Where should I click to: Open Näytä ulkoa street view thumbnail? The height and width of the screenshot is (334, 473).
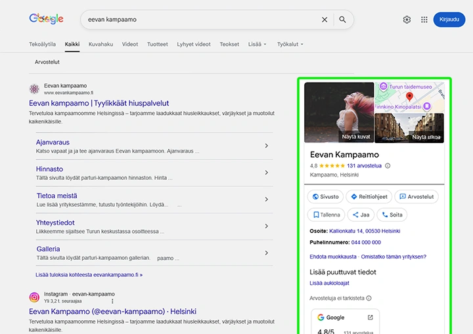(409, 128)
